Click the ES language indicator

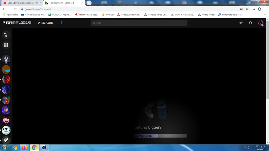pos(245,147)
